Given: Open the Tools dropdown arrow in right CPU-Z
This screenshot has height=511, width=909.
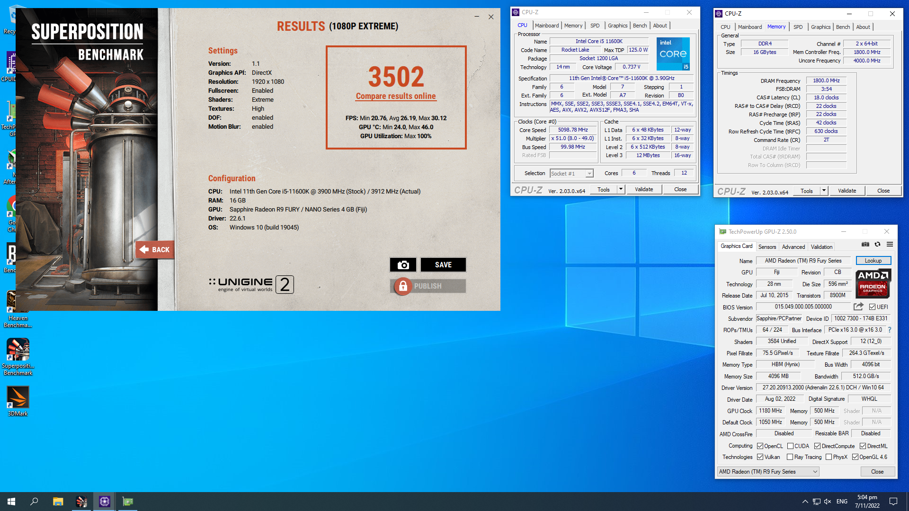Looking at the screenshot, I should (x=824, y=191).
